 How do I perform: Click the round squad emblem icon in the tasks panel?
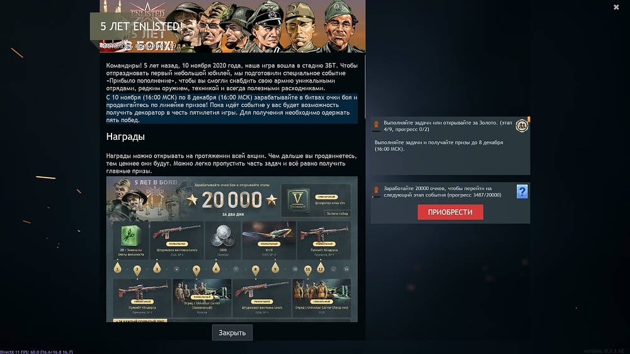click(522, 126)
